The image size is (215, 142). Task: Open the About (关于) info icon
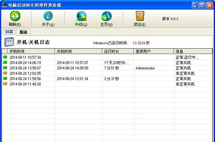(48, 16)
